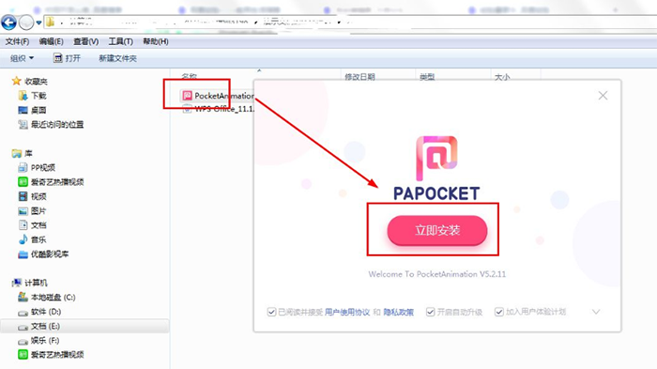Open the 文件(F) menu
The height and width of the screenshot is (369, 657).
click(17, 41)
